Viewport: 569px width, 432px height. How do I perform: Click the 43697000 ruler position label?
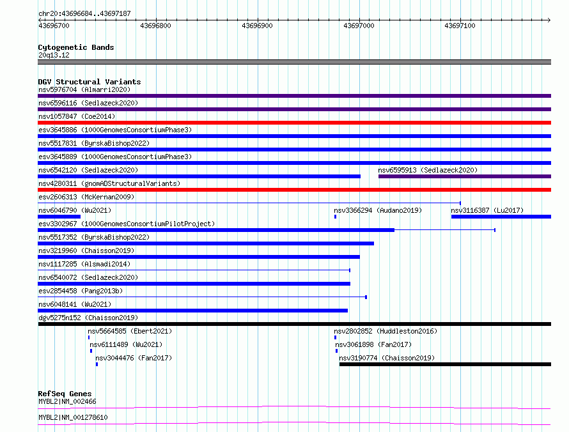click(359, 26)
